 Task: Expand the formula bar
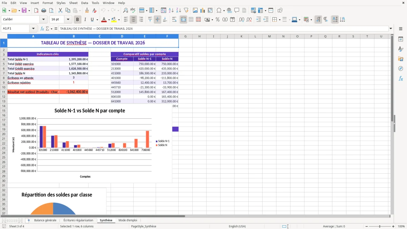coord(391,29)
